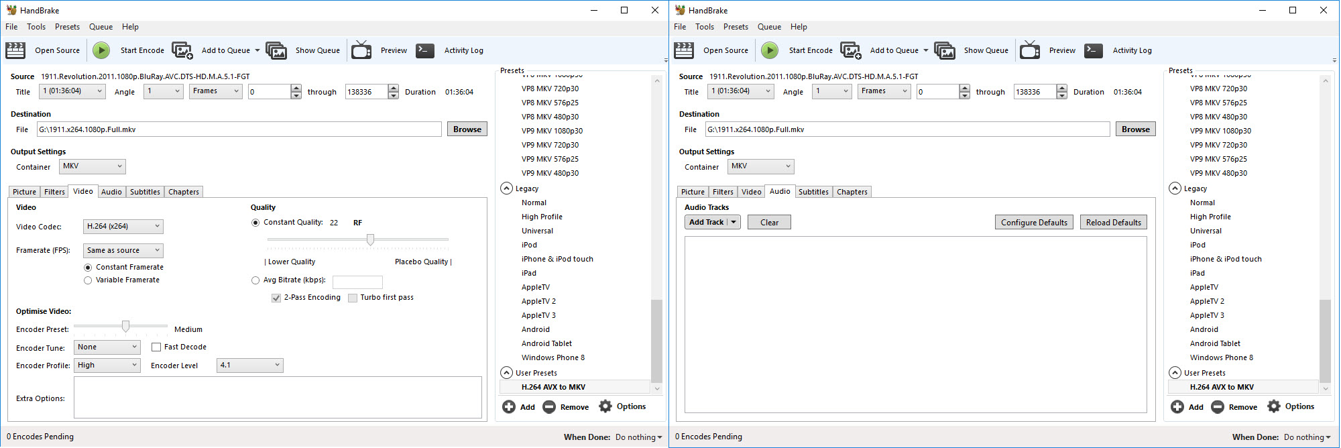
Task: Select High Profile preset in left window
Action: pos(542,217)
